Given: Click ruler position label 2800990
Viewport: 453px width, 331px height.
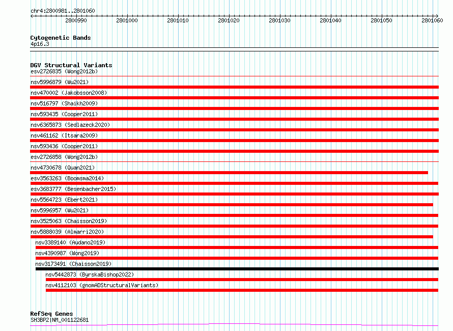Looking at the screenshot, I should 76,20.
